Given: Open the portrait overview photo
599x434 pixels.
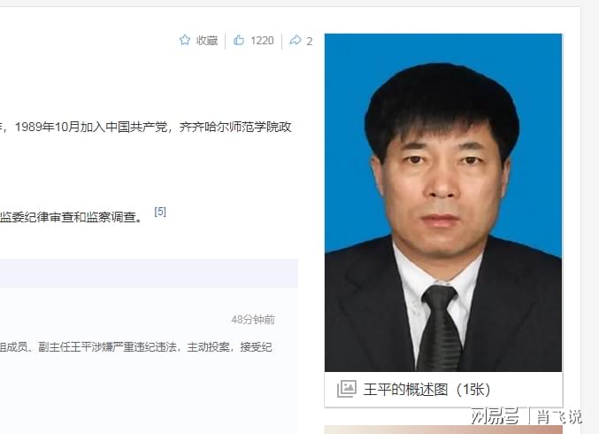Looking at the screenshot, I should point(443,202).
